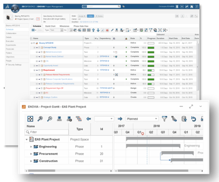Click the dependency link icon in Gantt toolbar
Viewport: 219px width, 182px height.
(174, 119)
